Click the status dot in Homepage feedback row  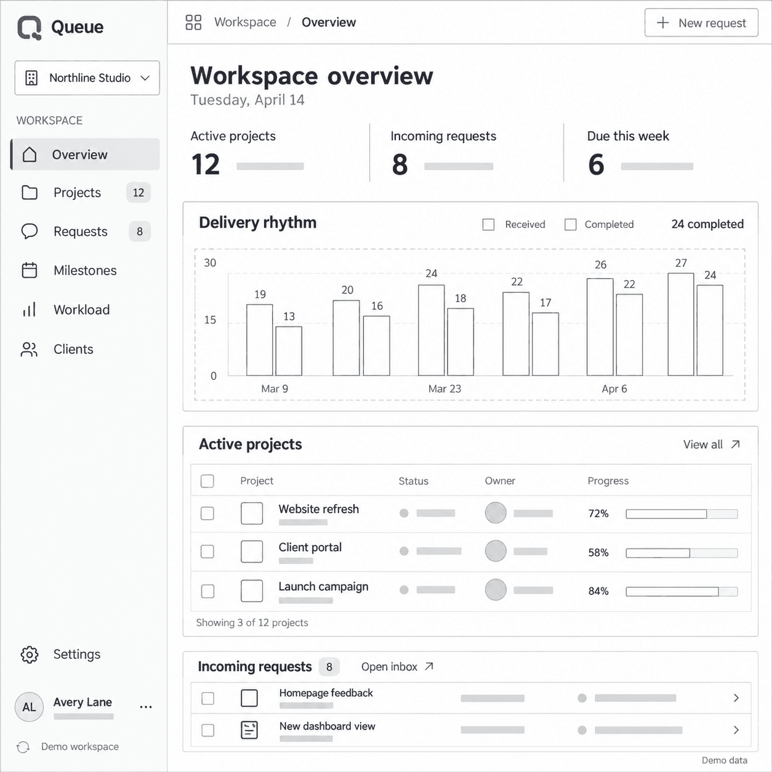point(582,698)
